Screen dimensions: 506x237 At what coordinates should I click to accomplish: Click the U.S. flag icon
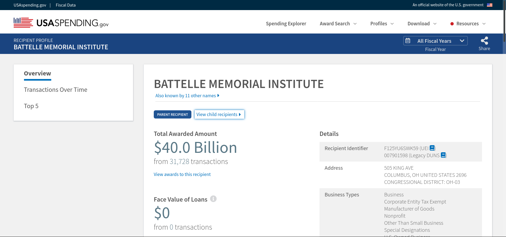(x=490, y=5)
